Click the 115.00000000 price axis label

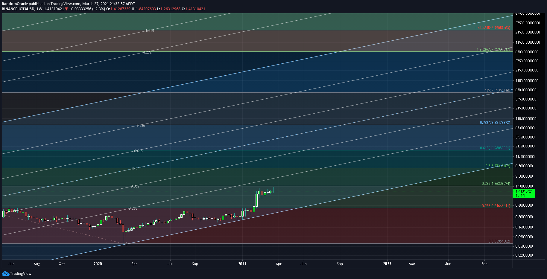[x=526, y=119]
